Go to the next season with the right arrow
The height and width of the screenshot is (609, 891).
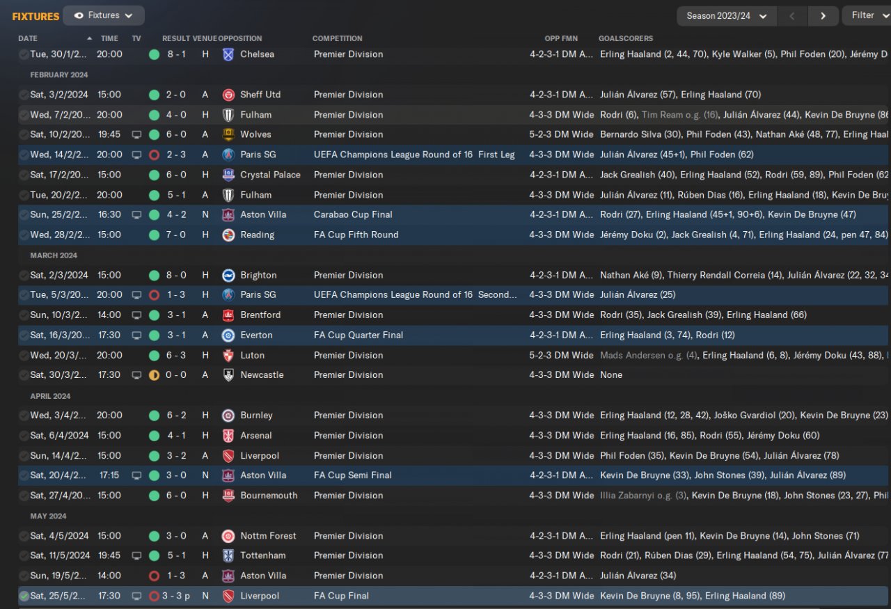[823, 16]
